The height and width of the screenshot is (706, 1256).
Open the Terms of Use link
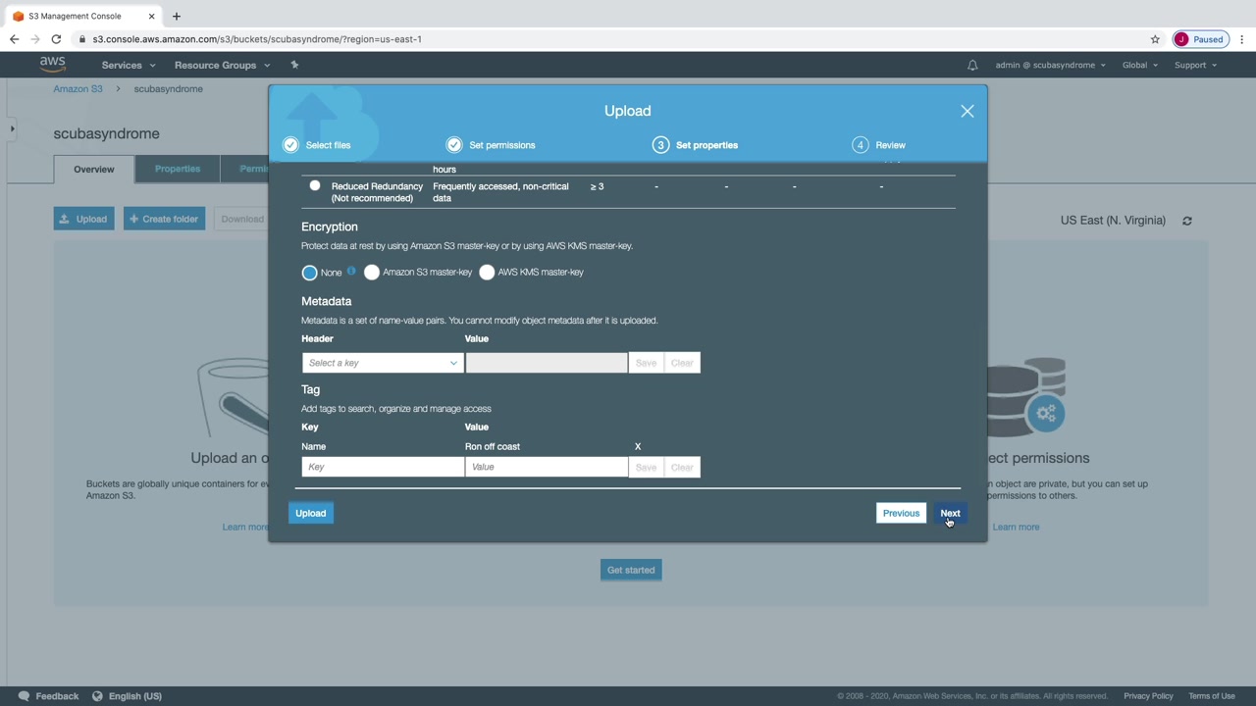coord(1212,696)
